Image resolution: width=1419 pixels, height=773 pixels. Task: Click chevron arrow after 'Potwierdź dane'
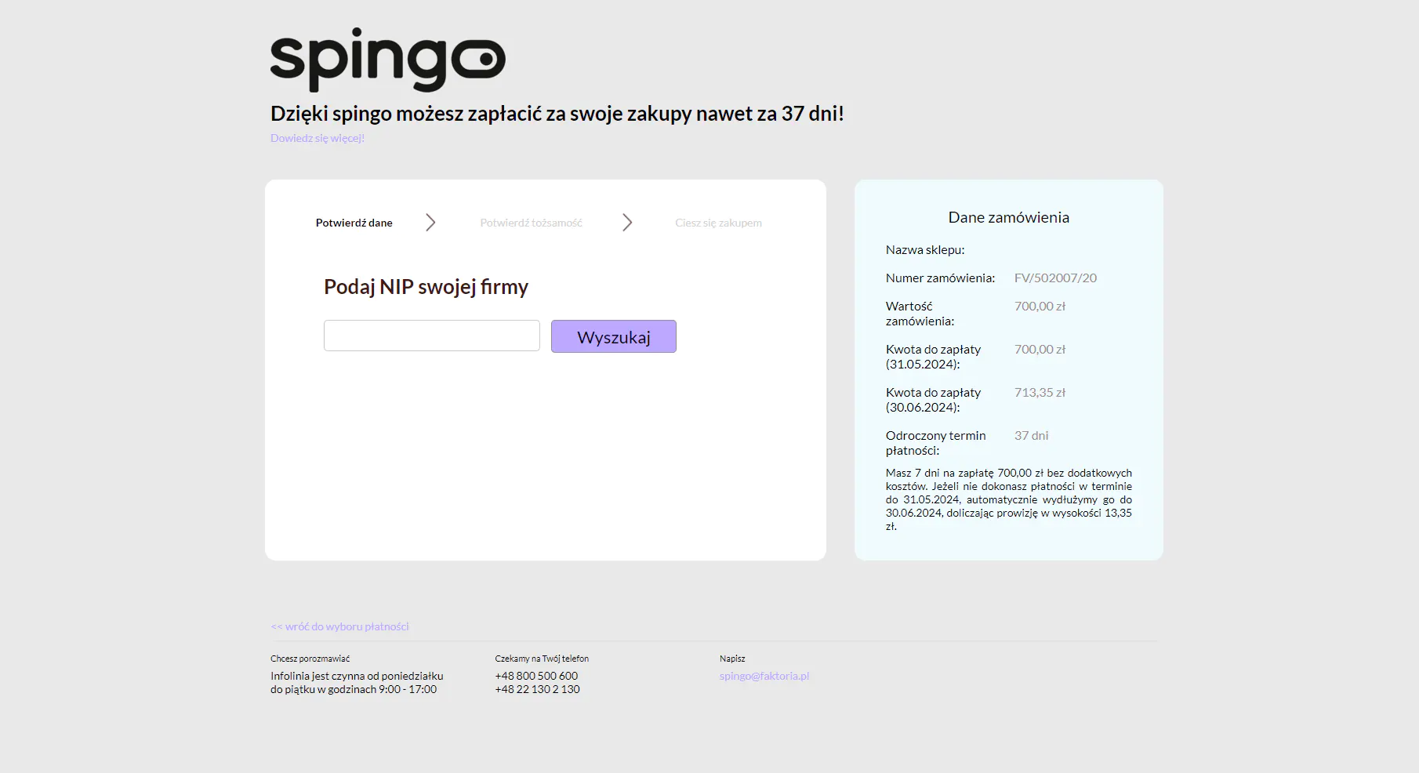pyautogui.click(x=430, y=223)
